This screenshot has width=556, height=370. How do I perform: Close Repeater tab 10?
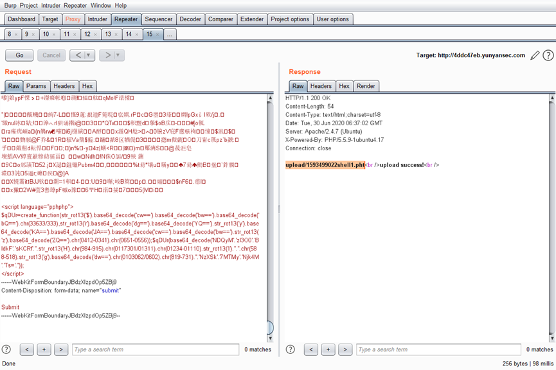(54, 35)
